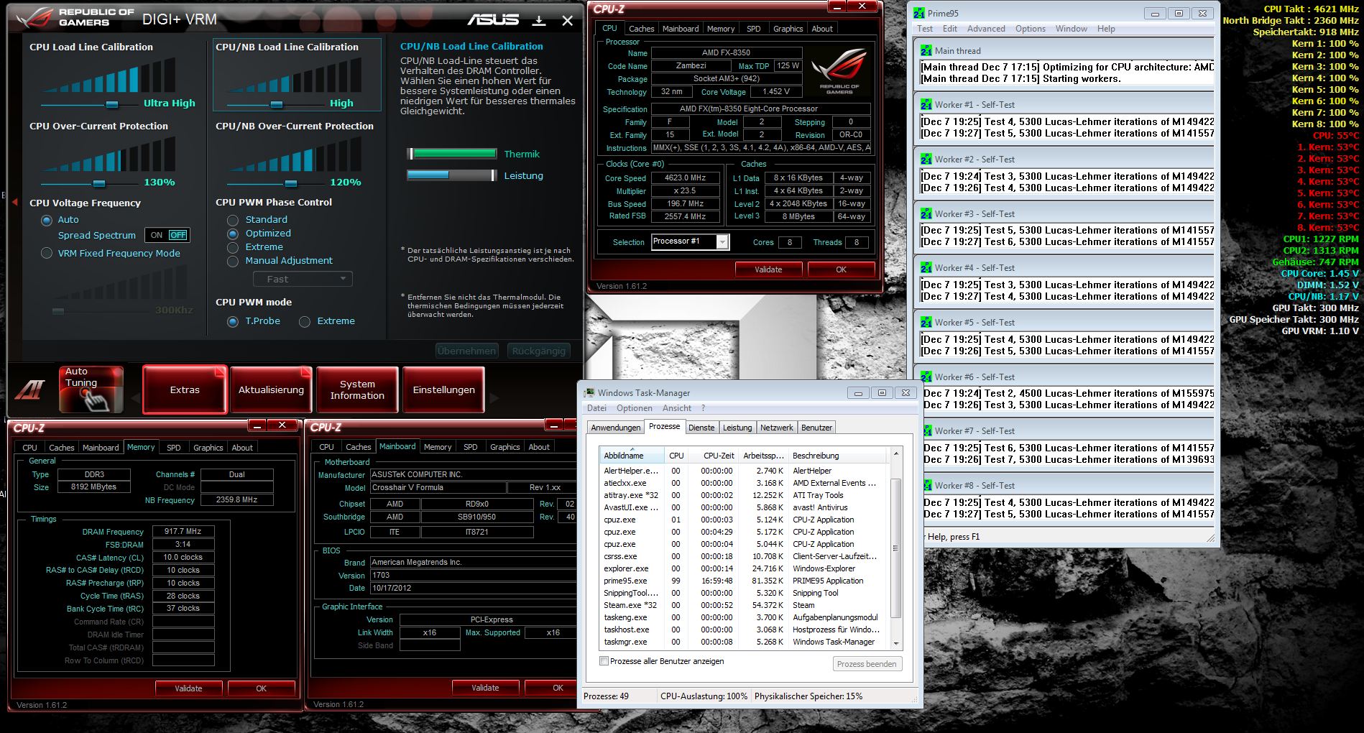Click Worker #3 Self-Test window icon

tap(926, 214)
